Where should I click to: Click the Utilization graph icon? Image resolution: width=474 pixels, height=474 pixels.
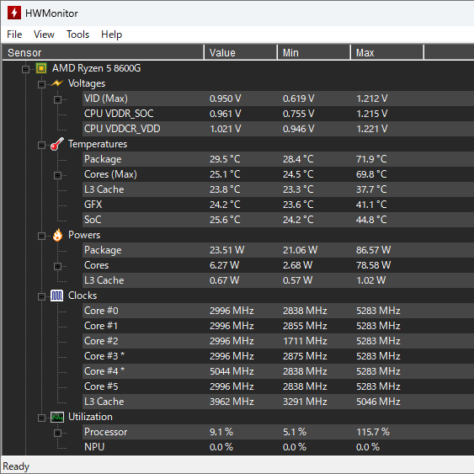coord(57,417)
